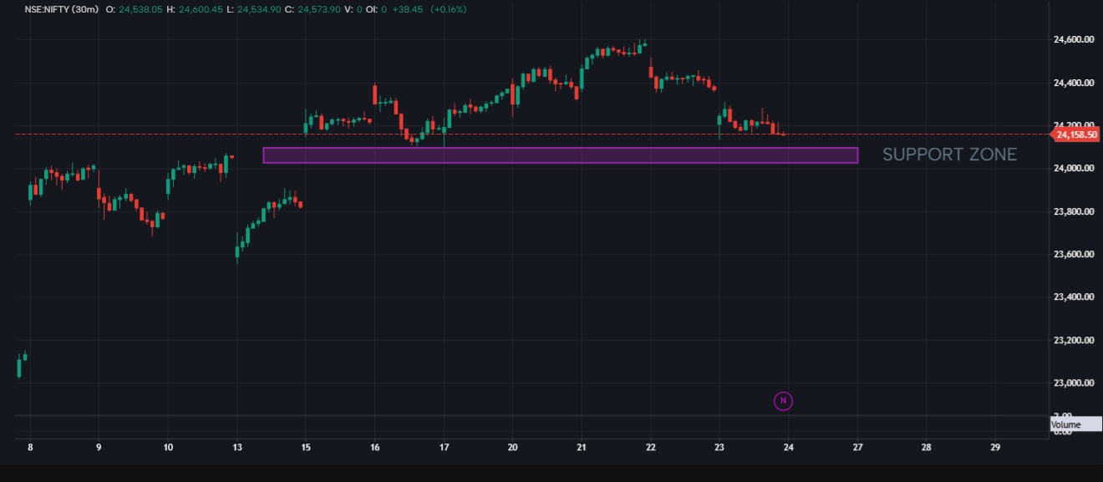Click the 24,400.00 price axis label

pyautogui.click(x=1075, y=83)
